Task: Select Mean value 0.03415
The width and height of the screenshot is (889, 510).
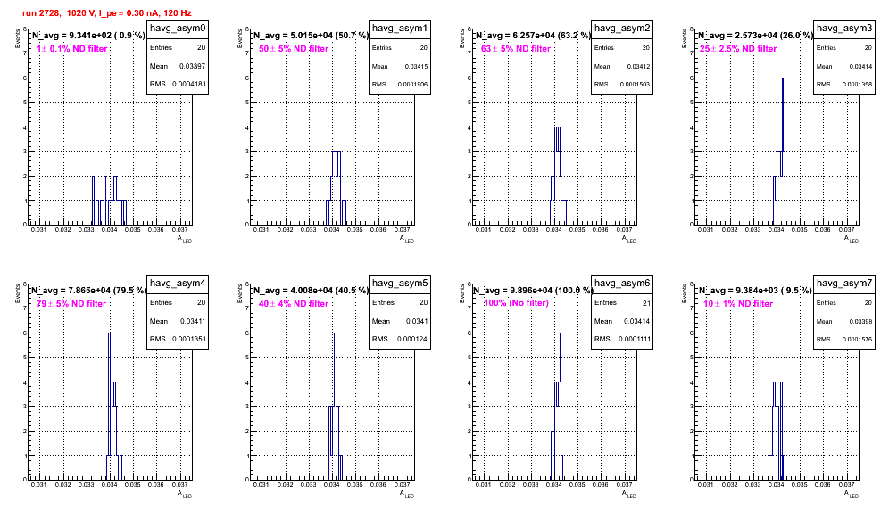Action: 416,66
